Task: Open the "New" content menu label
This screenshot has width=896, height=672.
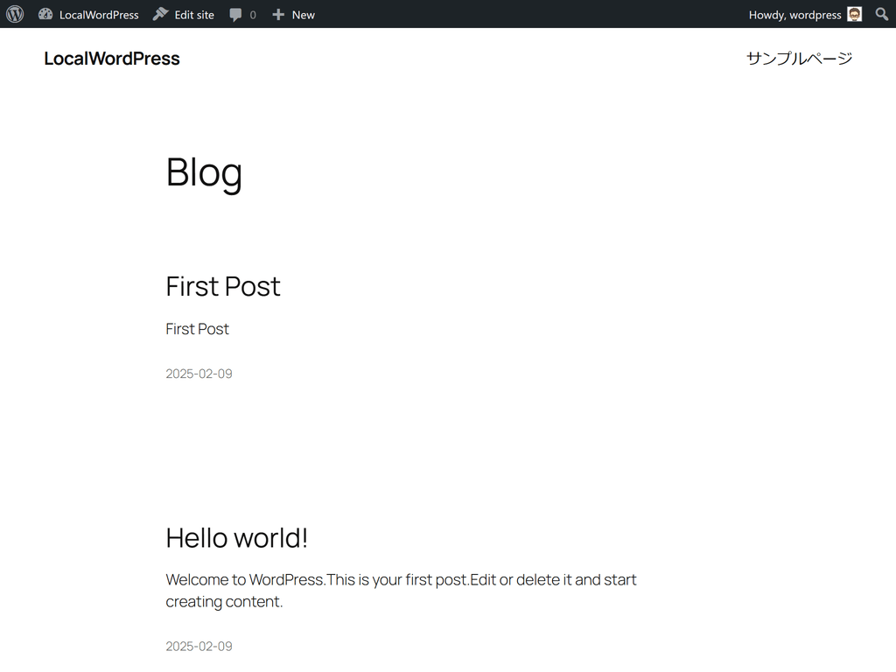Action: (x=304, y=15)
